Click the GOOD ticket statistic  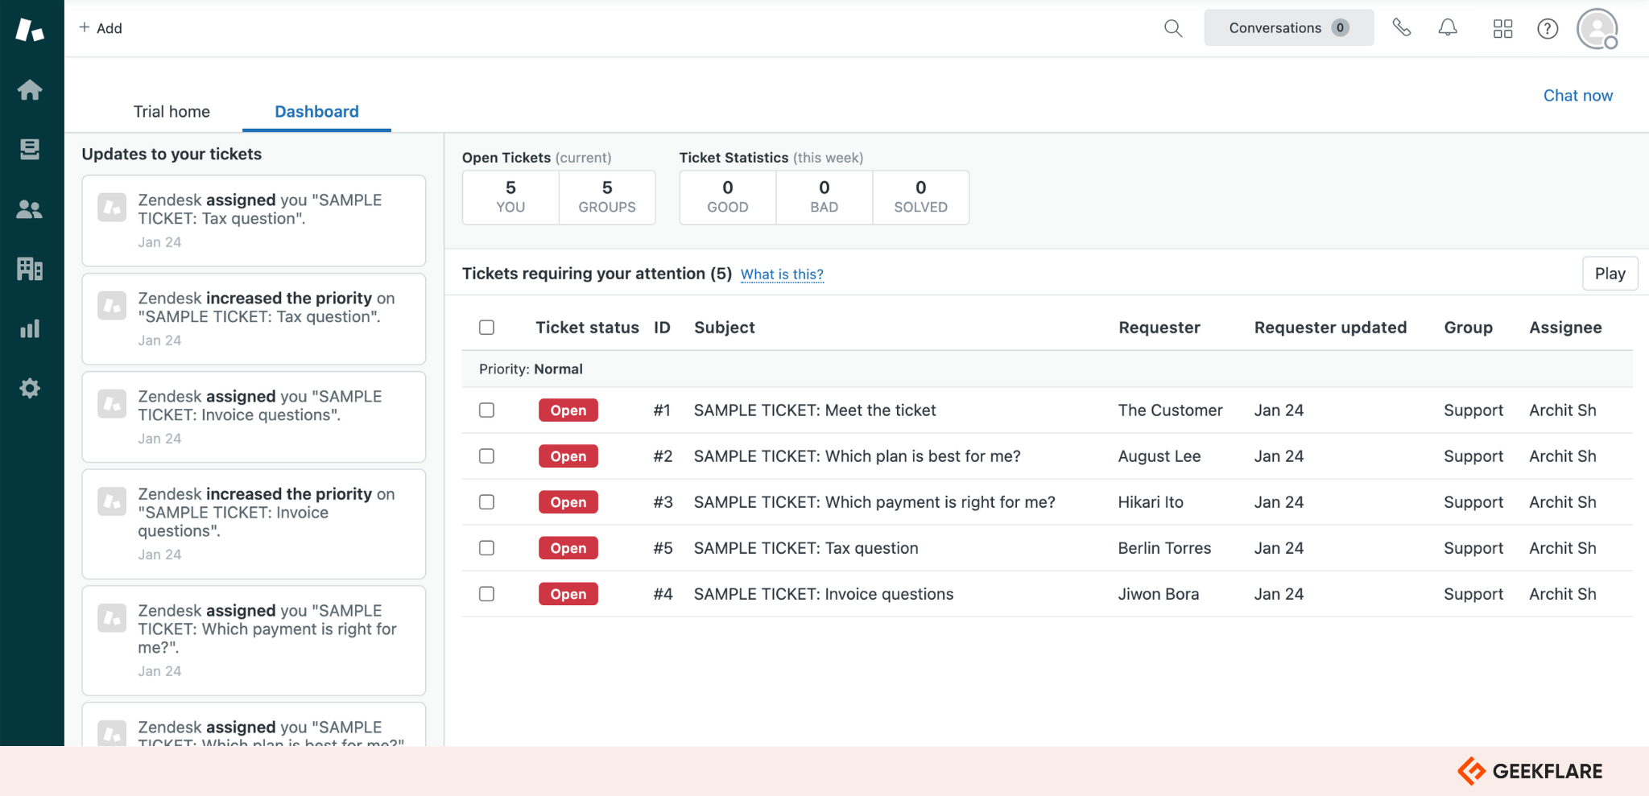point(728,197)
